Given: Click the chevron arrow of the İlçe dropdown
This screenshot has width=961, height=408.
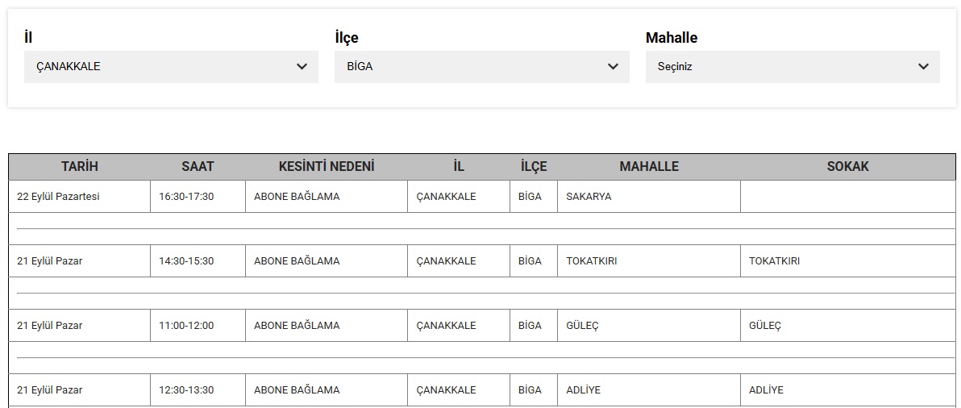Looking at the screenshot, I should 613,67.
